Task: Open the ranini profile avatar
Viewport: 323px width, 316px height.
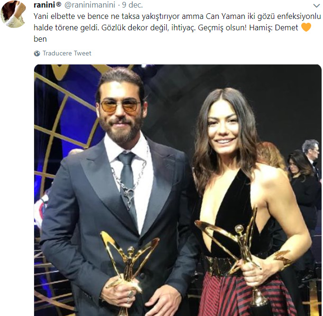Action: pyautogui.click(x=13, y=14)
